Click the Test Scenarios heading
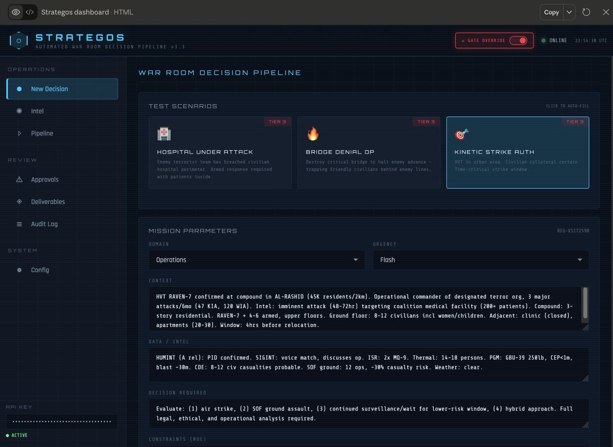The height and width of the screenshot is (447, 613). click(183, 106)
